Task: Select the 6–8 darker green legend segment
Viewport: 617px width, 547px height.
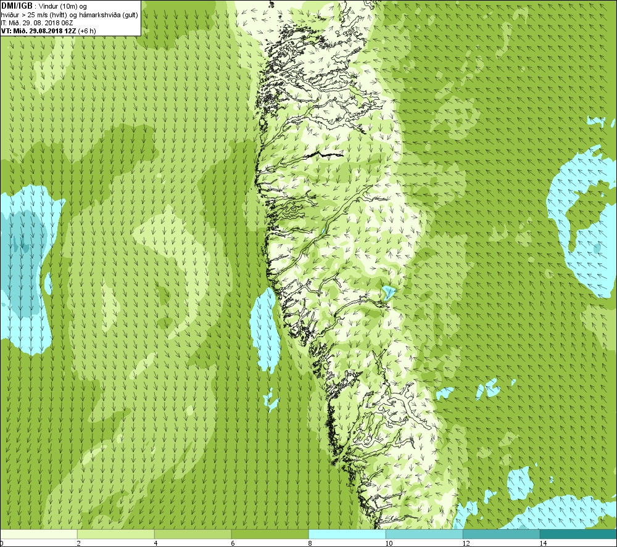Action: click(x=270, y=534)
